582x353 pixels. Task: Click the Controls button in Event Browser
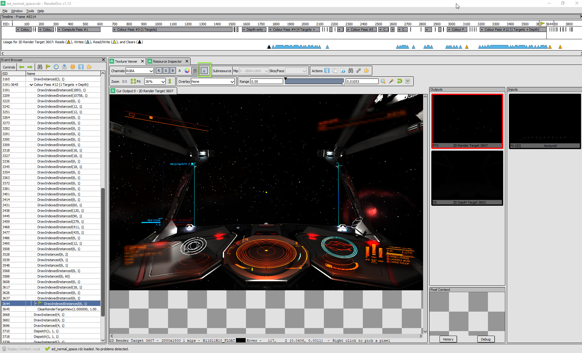coord(9,67)
